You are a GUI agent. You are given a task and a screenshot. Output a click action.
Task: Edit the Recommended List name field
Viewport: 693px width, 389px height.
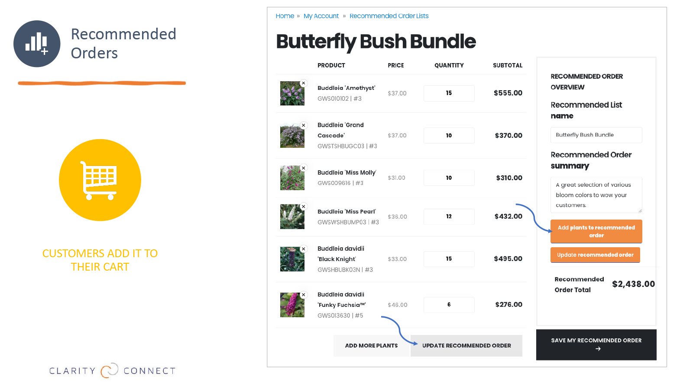coord(596,135)
